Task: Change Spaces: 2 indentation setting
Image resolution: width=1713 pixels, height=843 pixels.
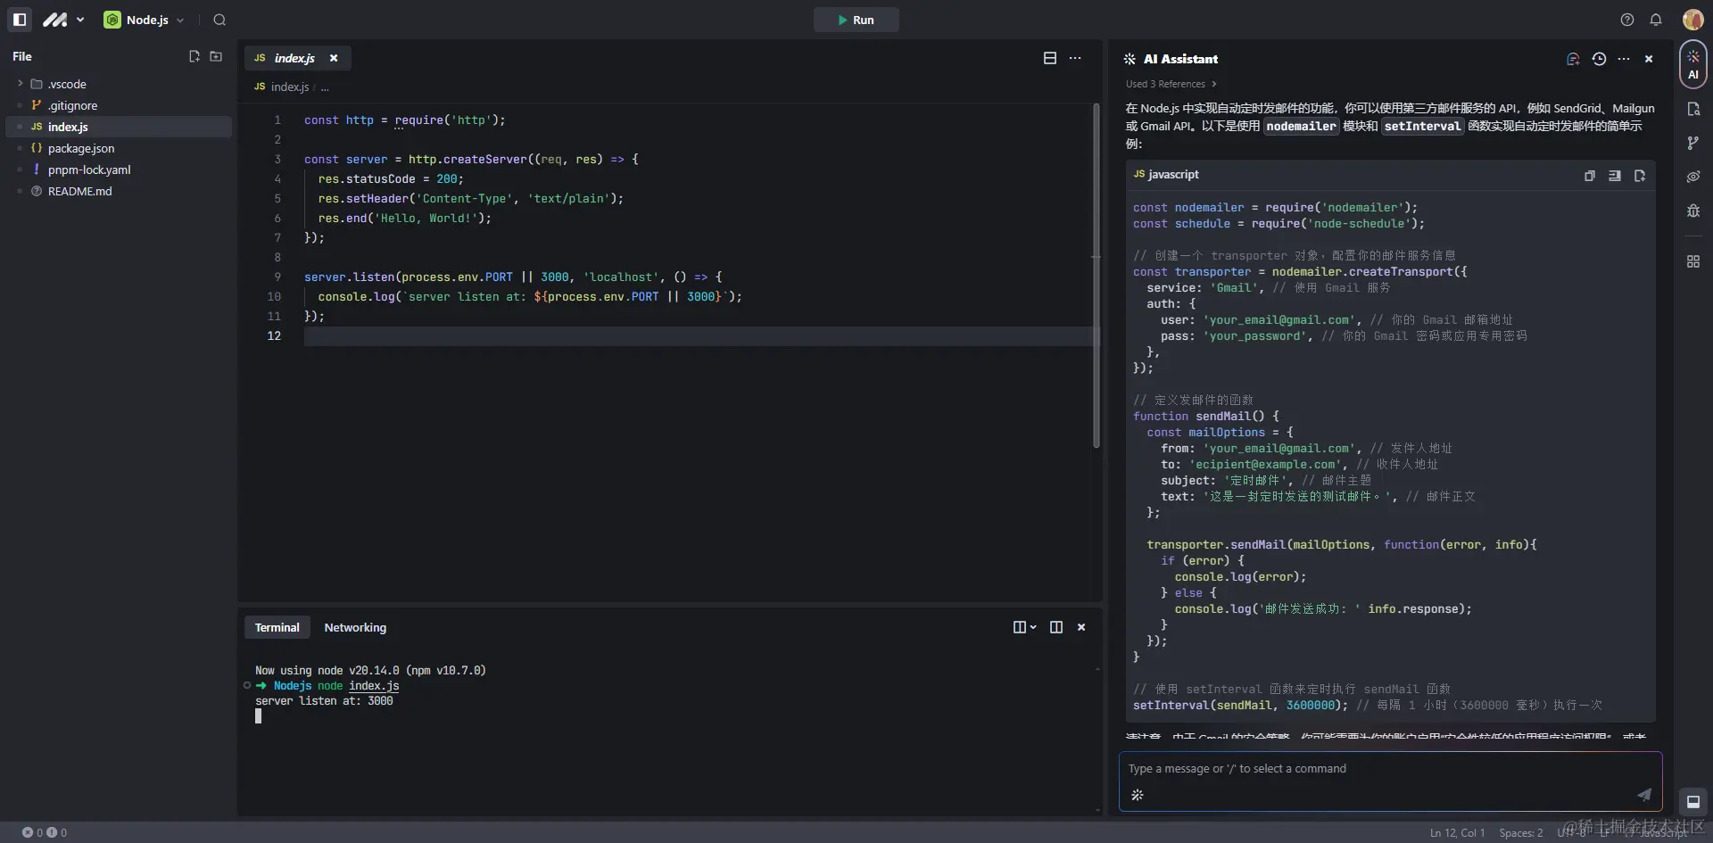Action: [1521, 833]
